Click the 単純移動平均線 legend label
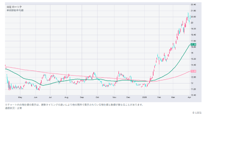Viewport: 231px width, 144px height. point(15,10)
